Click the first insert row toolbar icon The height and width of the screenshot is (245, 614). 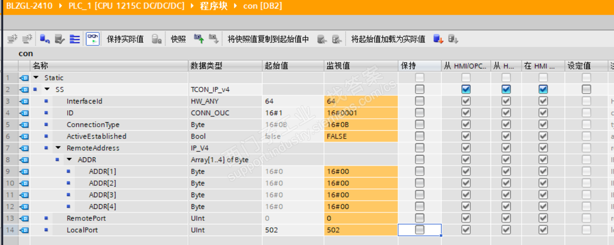point(13,39)
